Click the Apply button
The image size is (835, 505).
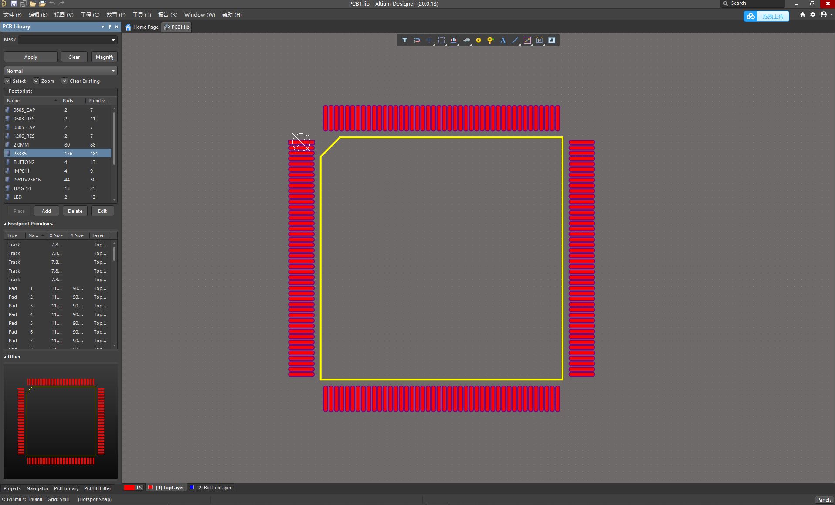click(31, 57)
